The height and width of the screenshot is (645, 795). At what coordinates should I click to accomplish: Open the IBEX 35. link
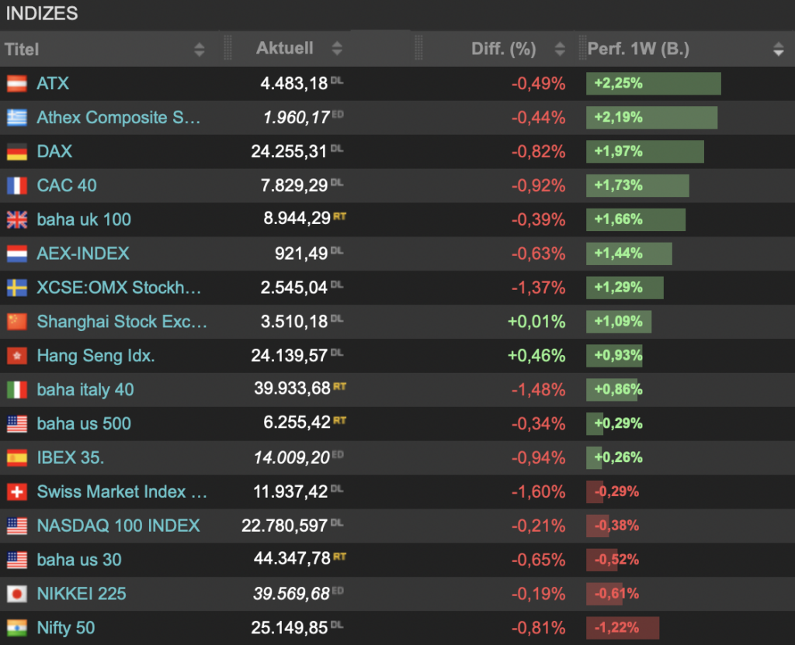[71, 457]
